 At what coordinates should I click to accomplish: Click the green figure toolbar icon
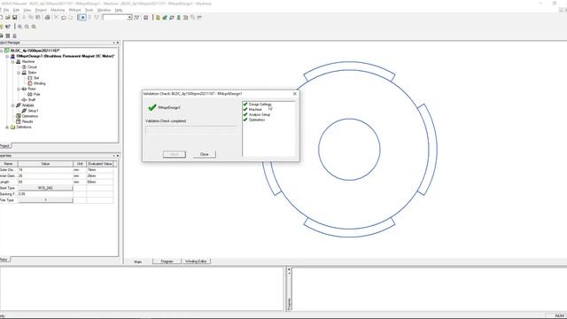tap(179, 18)
